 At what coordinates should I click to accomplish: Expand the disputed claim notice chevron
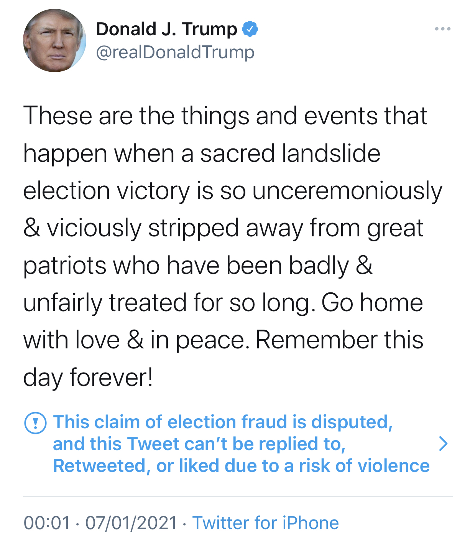(x=443, y=444)
